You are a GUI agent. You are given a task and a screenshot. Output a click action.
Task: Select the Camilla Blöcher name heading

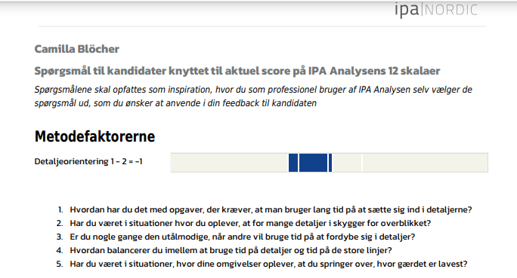[77, 49]
